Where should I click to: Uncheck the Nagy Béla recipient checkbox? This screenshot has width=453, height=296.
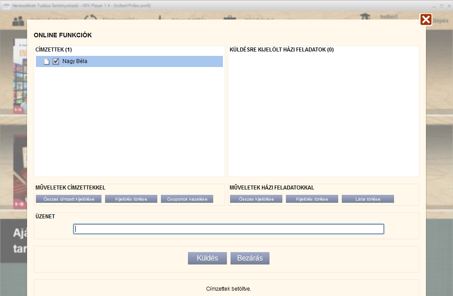56,61
